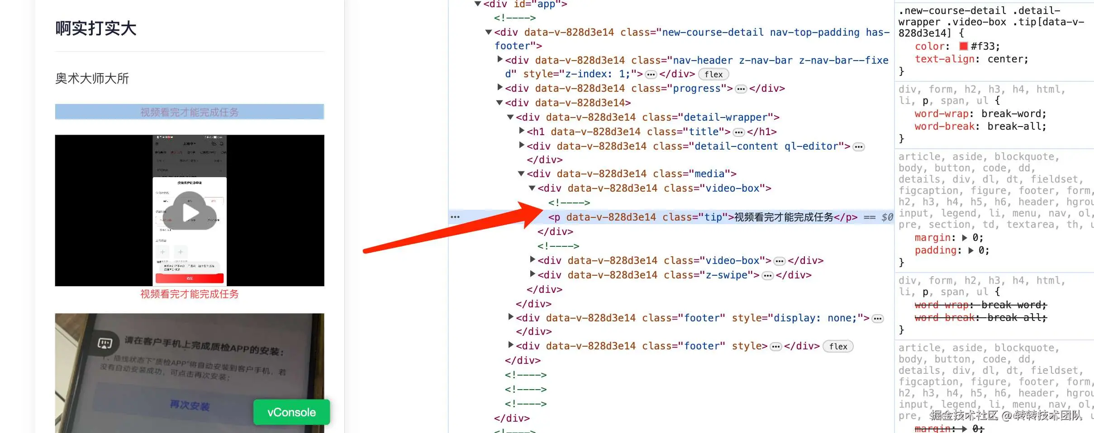Select the div data-v-828d3e14 row without class
This screenshot has height=433, width=1094.
[568, 103]
